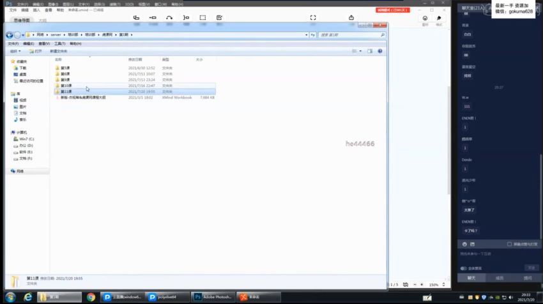Open the 组织 dropdown in Explorer
Image resolution: width=543 pixels, height=304 pixels.
(15, 51)
